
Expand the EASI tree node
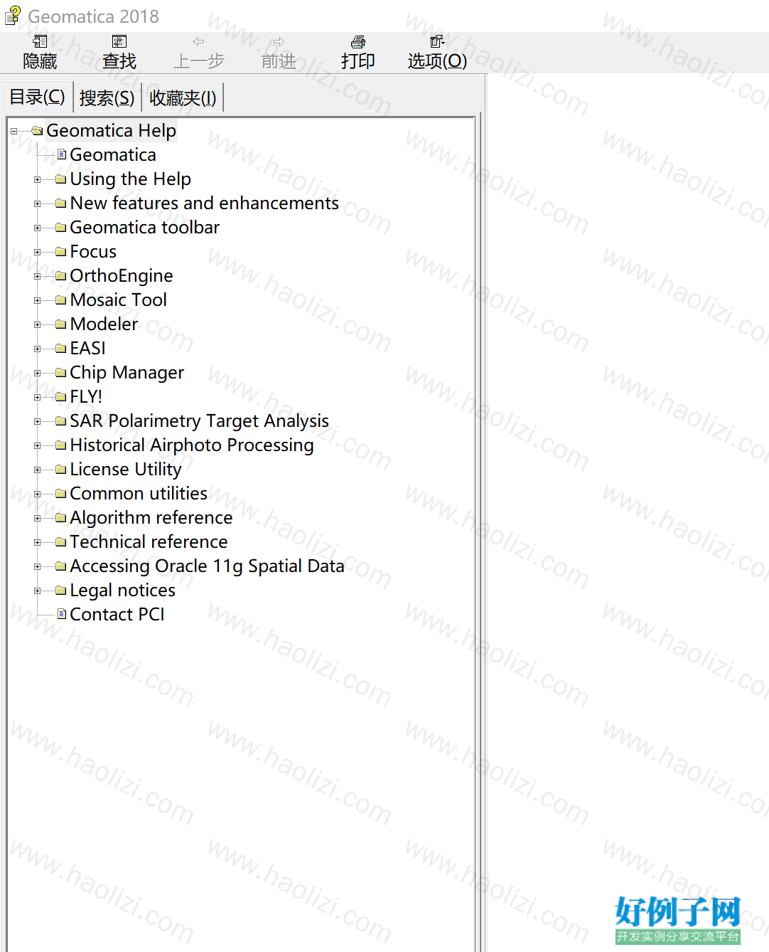pyautogui.click(x=37, y=349)
